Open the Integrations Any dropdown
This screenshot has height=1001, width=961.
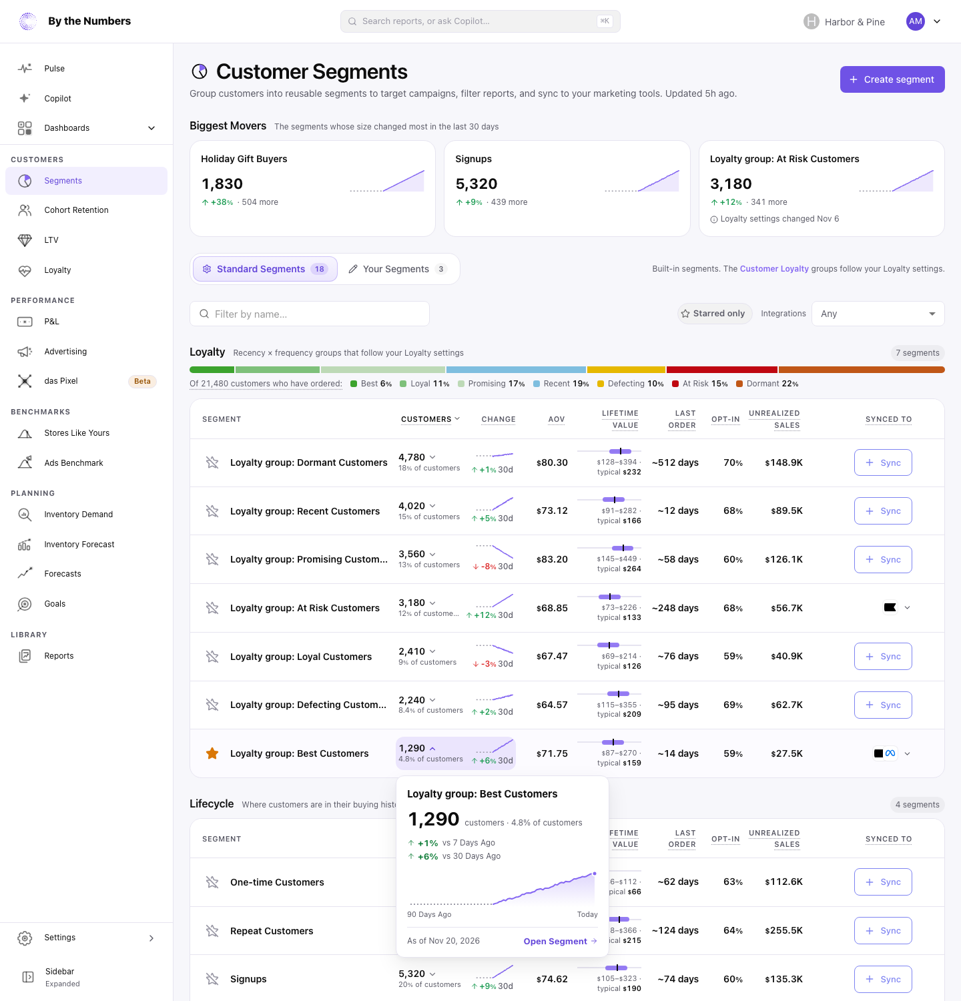878,314
